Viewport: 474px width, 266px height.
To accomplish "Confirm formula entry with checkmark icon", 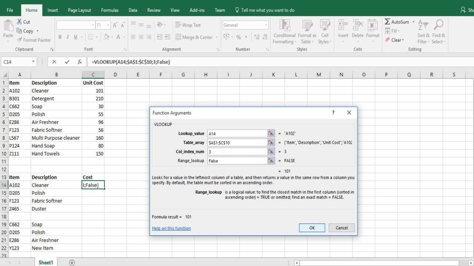I will click(67, 62).
